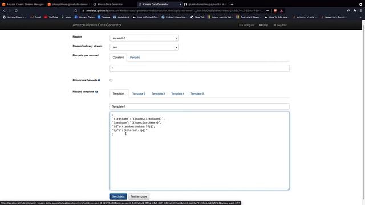Switch to the Template 4 tab
The width and height of the screenshot is (365, 205).
[x=177, y=93]
